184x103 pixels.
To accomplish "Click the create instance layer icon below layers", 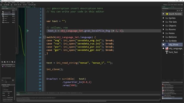I will (x=5, y=62).
